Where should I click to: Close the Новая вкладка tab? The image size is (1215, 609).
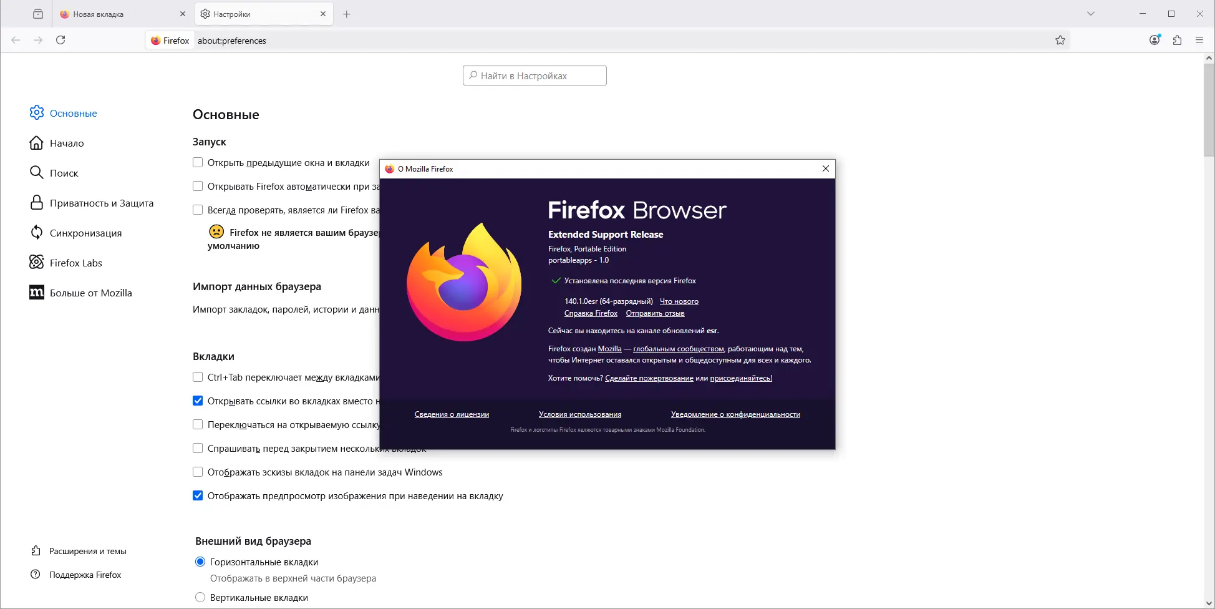183,14
